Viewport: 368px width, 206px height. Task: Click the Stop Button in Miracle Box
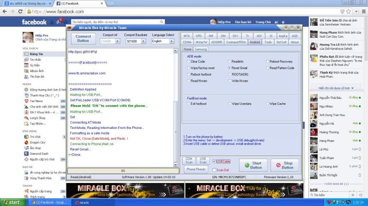pos(285,165)
